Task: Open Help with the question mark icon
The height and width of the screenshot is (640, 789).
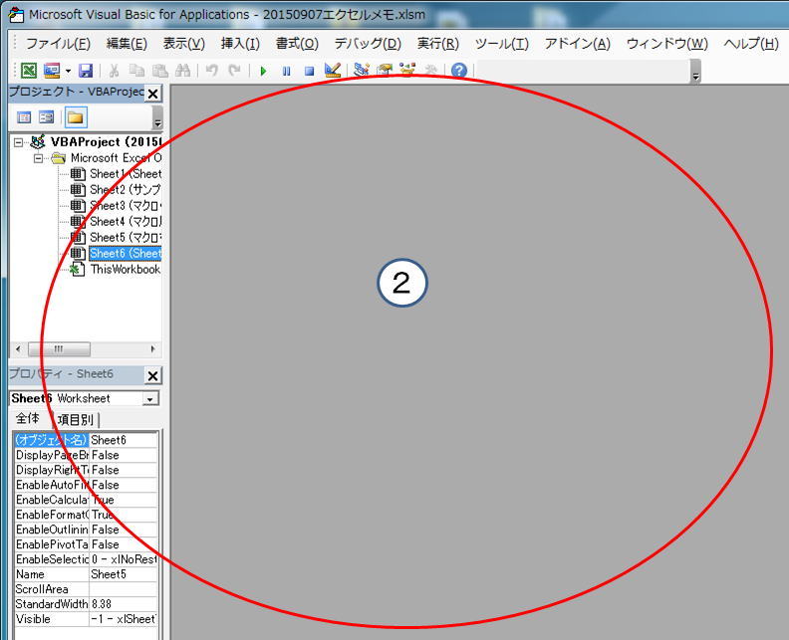Action: click(x=458, y=71)
